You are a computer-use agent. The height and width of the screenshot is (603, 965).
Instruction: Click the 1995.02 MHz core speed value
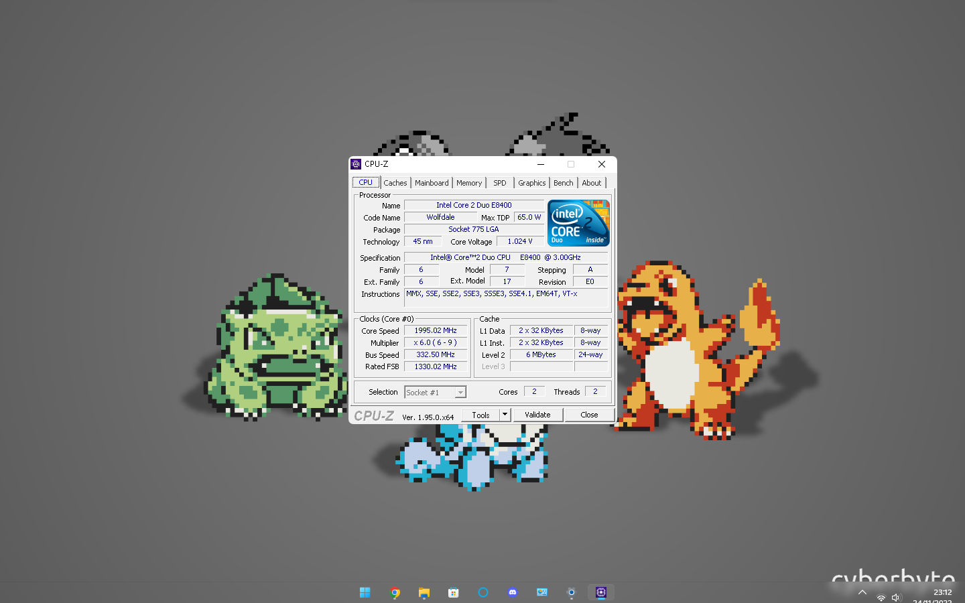pyautogui.click(x=436, y=330)
